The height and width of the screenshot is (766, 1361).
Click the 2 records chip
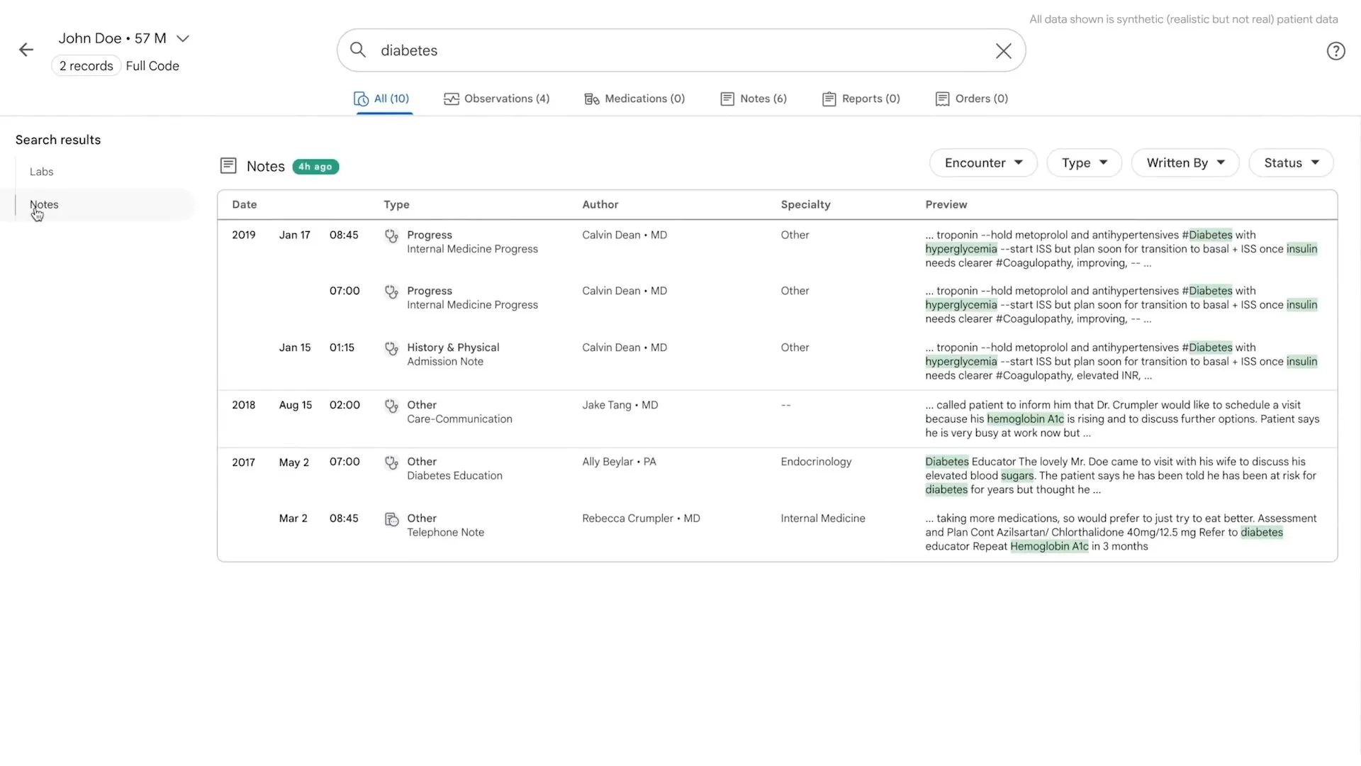coord(86,66)
